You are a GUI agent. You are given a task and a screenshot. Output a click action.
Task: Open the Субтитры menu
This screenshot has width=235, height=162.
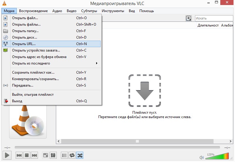click(x=89, y=11)
